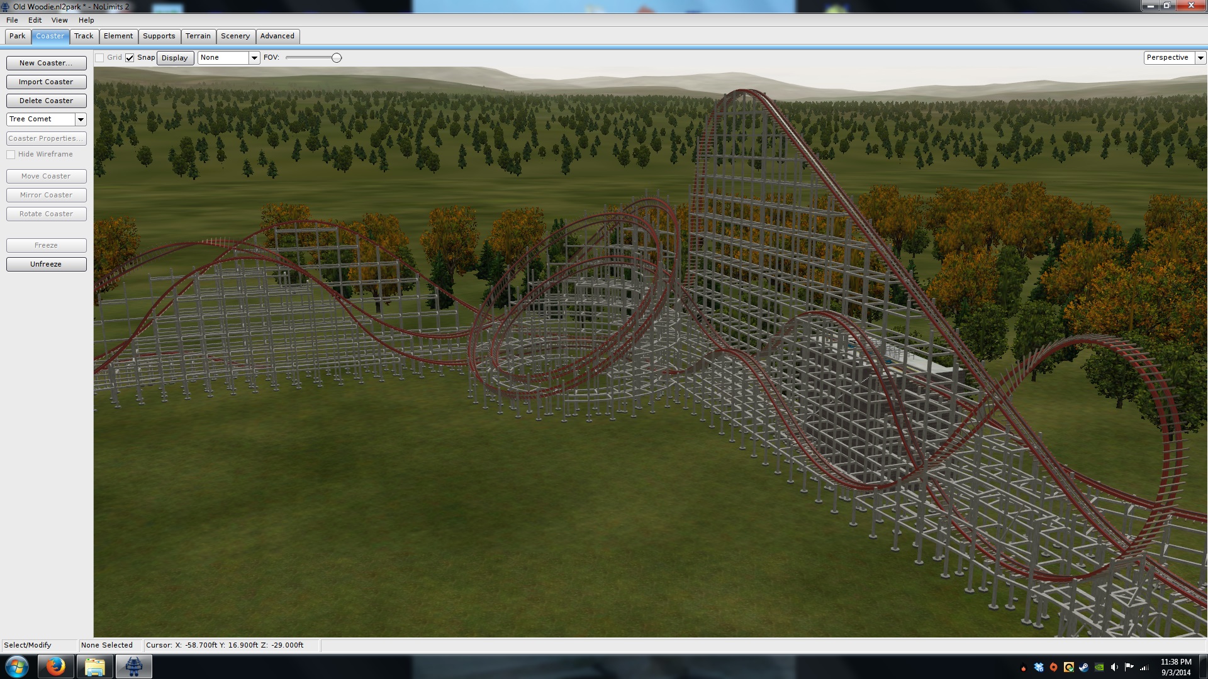The image size is (1208, 679).
Task: Click the NoLimits 2 taskbar icon
Action: (133, 666)
